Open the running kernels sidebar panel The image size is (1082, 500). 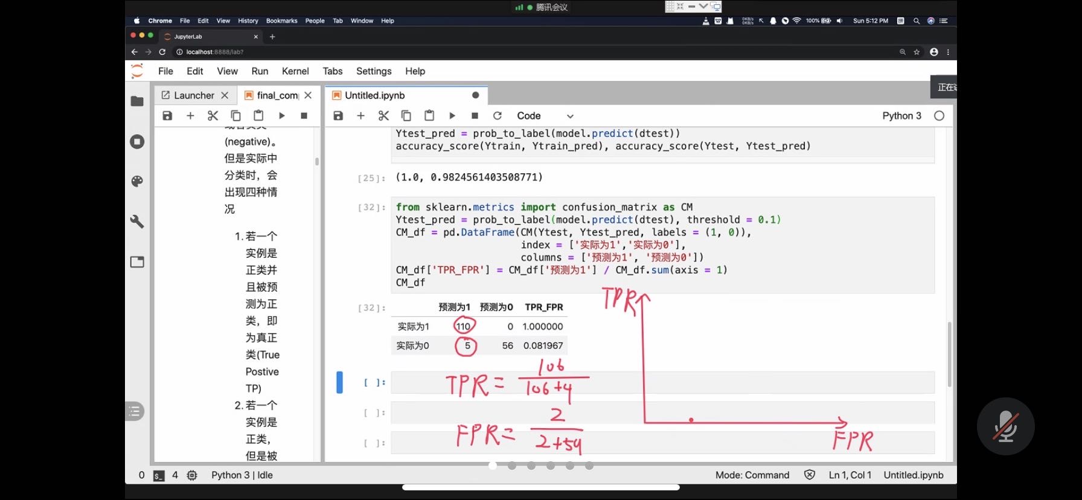[x=137, y=142]
